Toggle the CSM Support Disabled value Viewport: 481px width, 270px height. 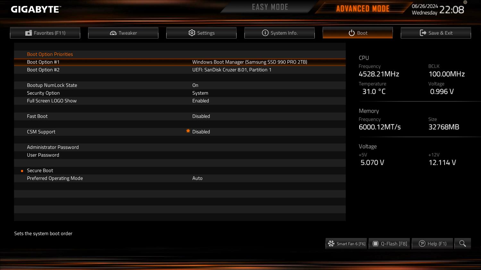pyautogui.click(x=201, y=132)
